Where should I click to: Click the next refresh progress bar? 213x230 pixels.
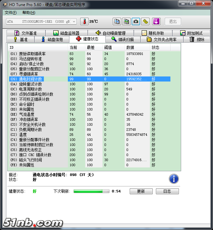click(92, 191)
